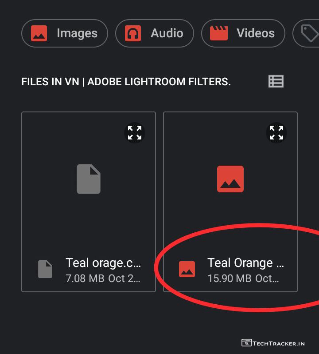The image size is (319, 354).
Task: Expand the Teal Orange image preview
Action: (x=276, y=133)
